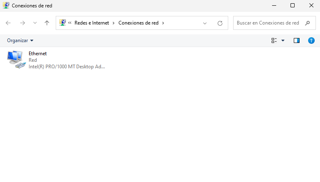Viewport: 320px width, 182px height.
Task: Go back using the back arrow
Action: [x=8, y=23]
